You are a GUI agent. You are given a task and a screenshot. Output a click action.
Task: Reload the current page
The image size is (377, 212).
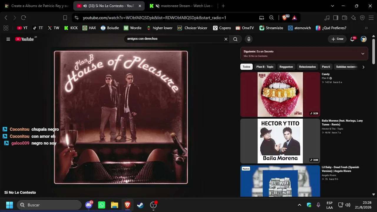pyautogui.click(x=24, y=18)
